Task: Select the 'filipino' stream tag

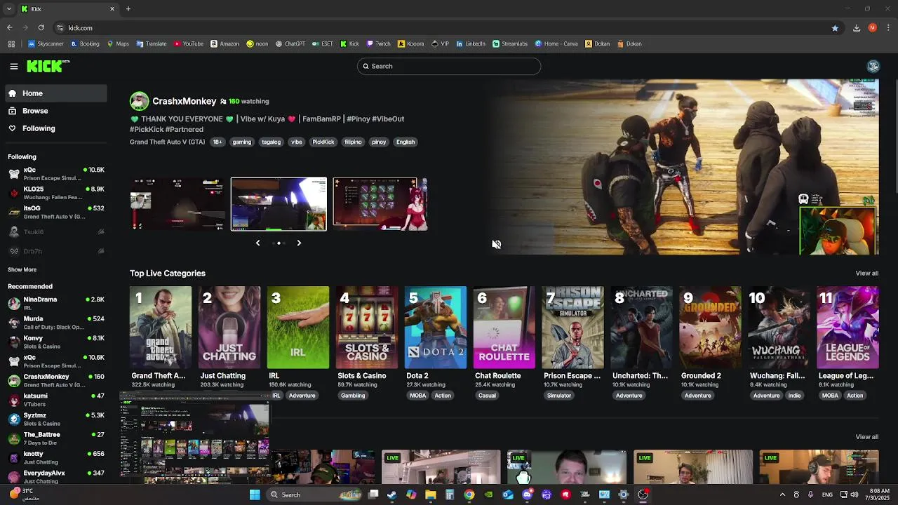Action: [x=353, y=142]
